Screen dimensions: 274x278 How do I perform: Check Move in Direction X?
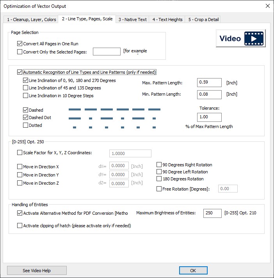click(x=20, y=167)
